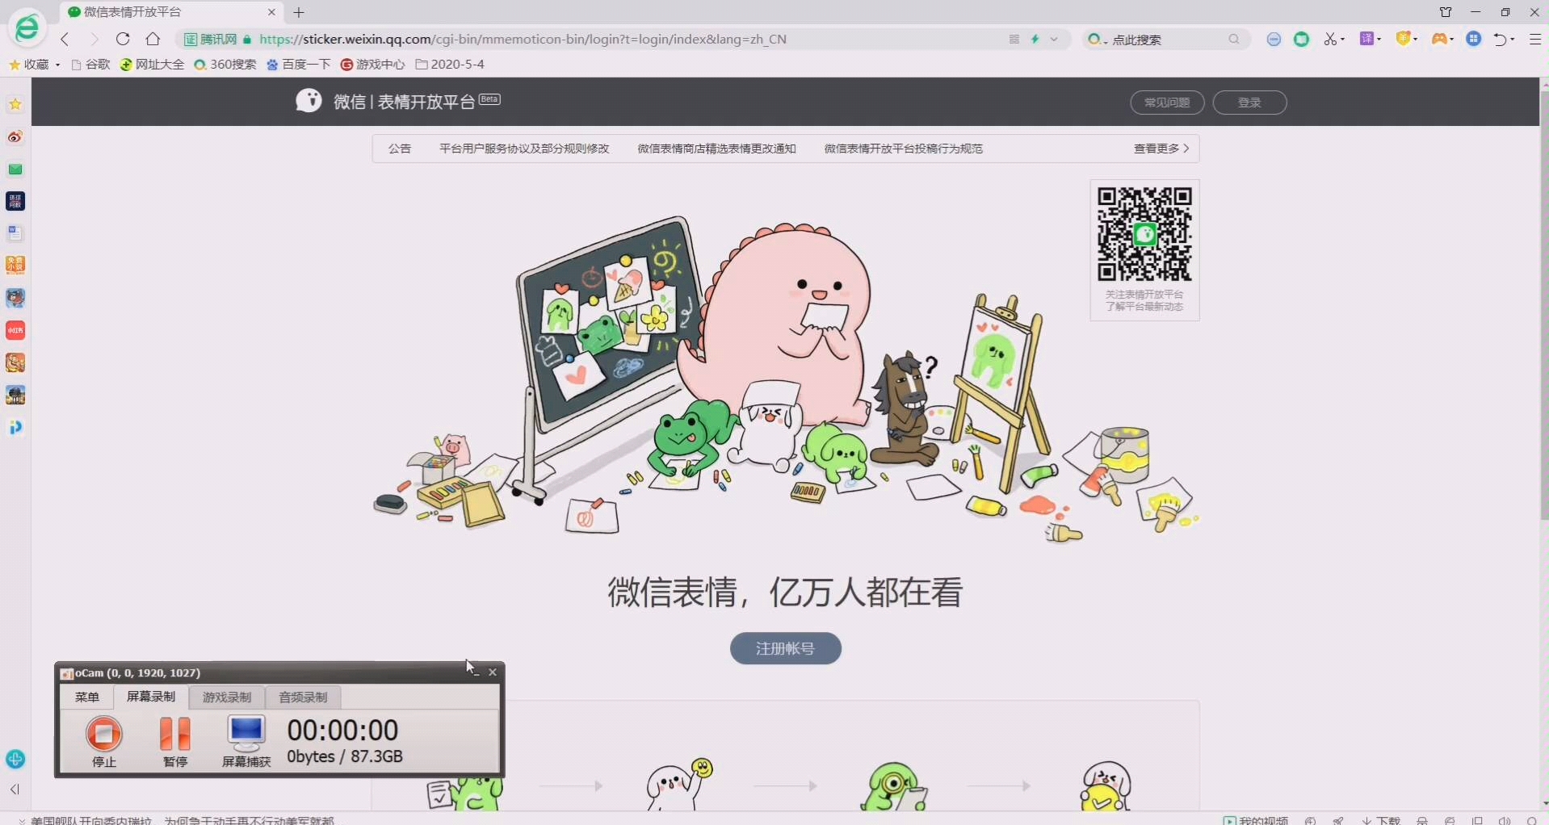Switch to the oCam 游戏录制 tab

[227, 697]
